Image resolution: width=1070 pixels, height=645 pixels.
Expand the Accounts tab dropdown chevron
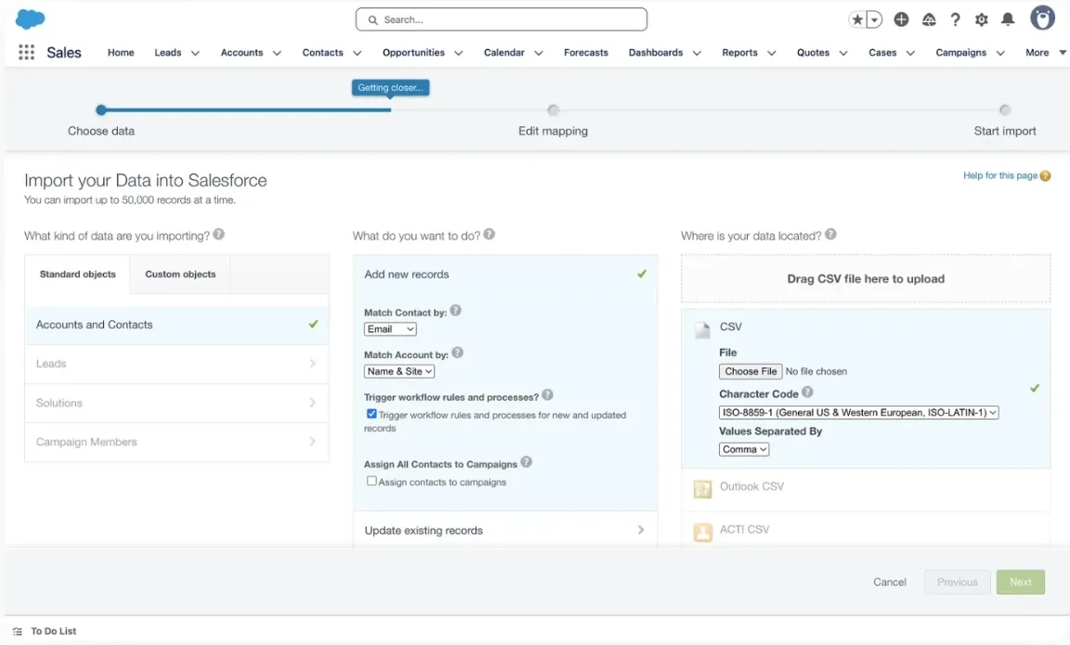[x=277, y=53]
